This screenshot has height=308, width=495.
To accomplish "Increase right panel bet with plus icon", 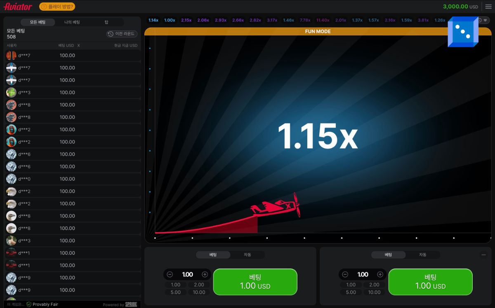I will click(x=380, y=274).
